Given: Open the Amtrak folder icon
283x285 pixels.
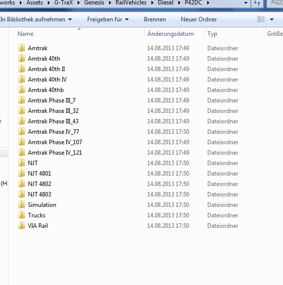Looking at the screenshot, I should pos(21,48).
